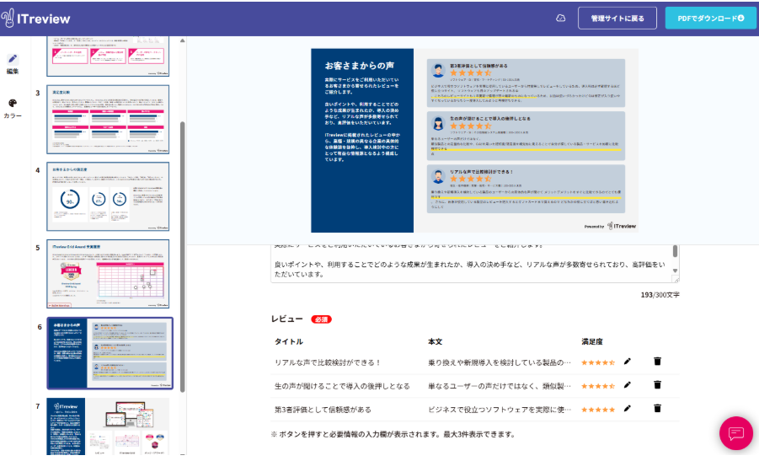The height and width of the screenshot is (461, 759).
Task: Click the タイトル column header
Action: tap(289, 341)
